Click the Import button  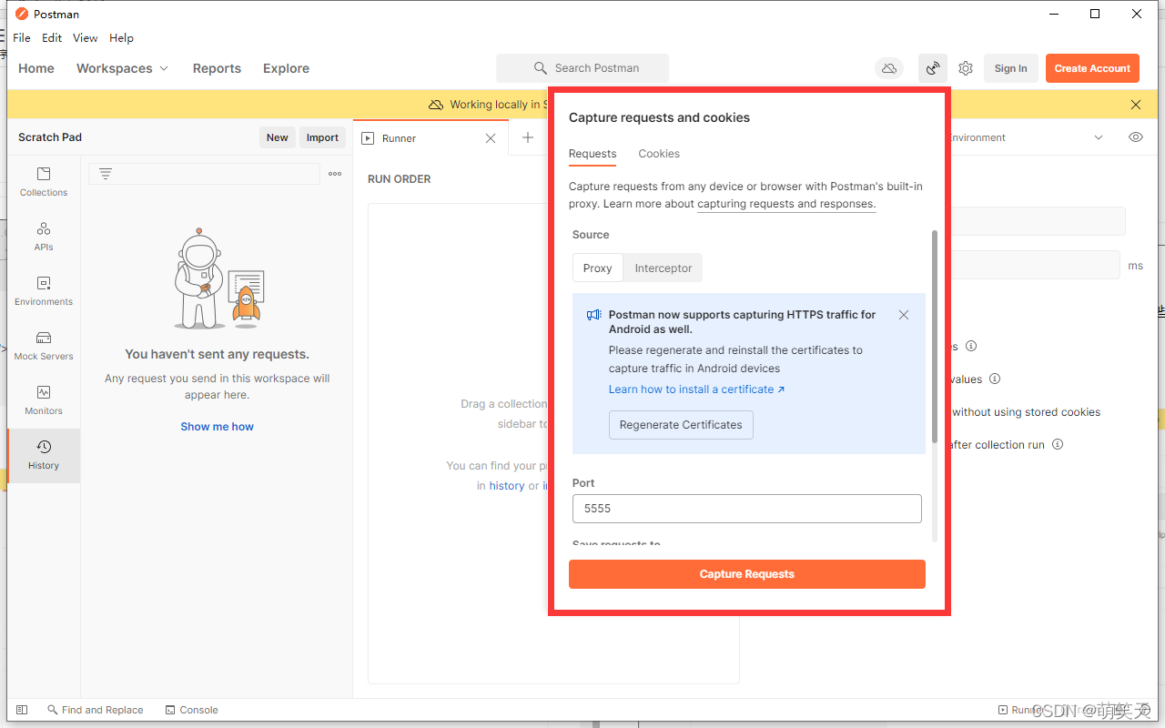tap(322, 137)
